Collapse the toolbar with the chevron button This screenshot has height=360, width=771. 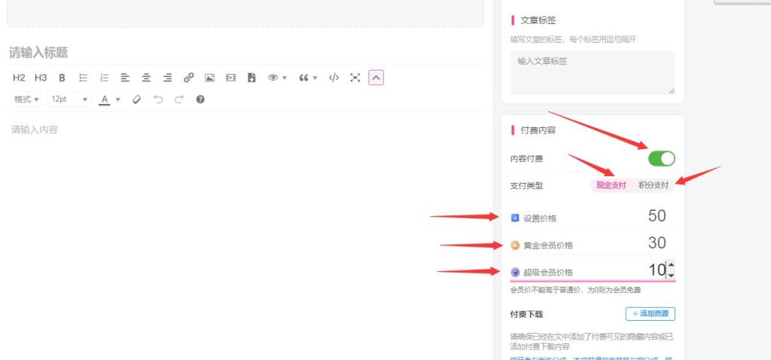tap(376, 78)
